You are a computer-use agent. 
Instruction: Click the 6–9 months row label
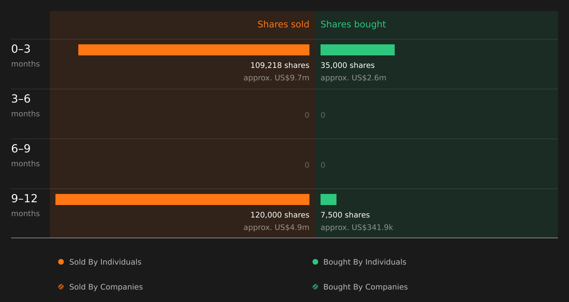(x=25, y=156)
